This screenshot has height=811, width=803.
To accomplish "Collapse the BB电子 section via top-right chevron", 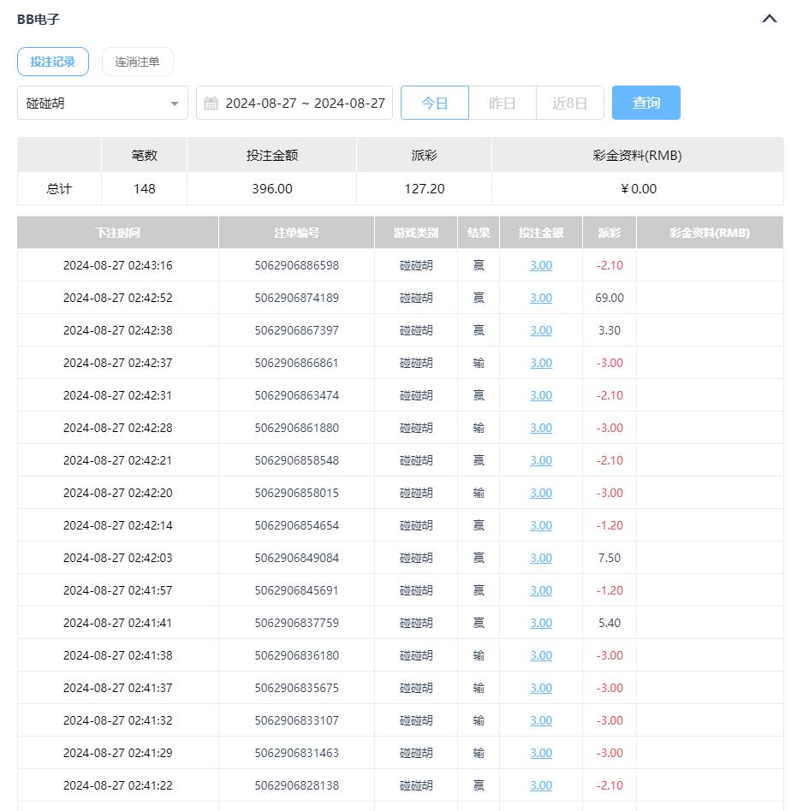I will tap(769, 18).
